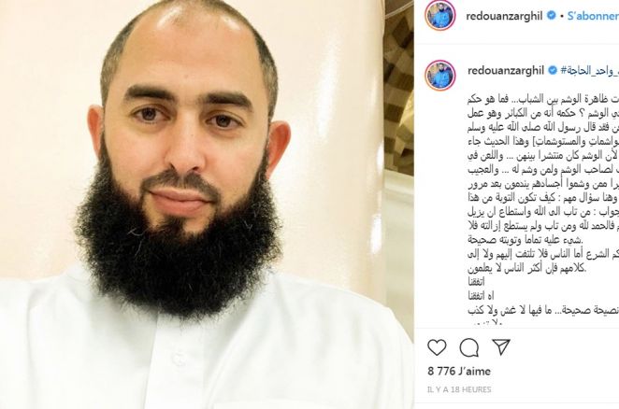Open comments via speech bubble icon
Screen dimensions: 619x409
[x=469, y=347]
